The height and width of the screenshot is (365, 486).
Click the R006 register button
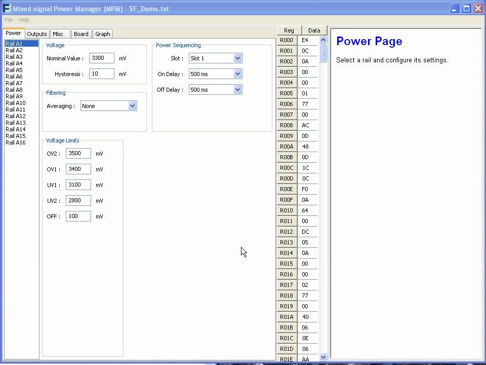tap(287, 104)
